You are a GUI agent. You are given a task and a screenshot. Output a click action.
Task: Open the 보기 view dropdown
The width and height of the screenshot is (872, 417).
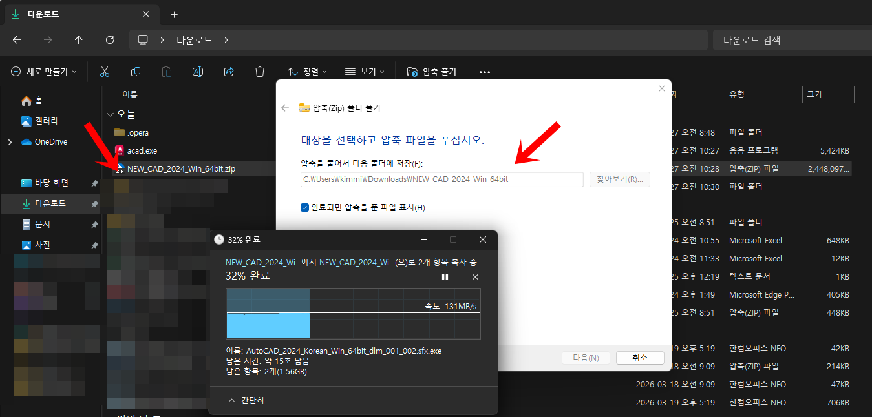365,72
